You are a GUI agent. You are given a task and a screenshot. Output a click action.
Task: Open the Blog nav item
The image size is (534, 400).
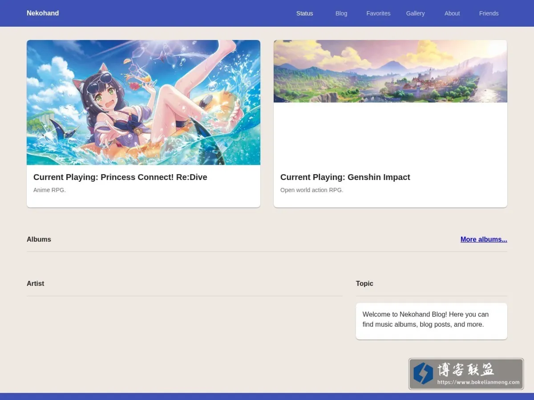341,13
